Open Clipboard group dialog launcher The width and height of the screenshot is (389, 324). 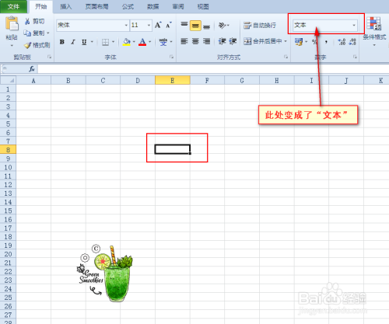click(x=49, y=57)
